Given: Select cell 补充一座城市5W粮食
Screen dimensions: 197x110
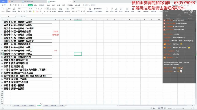Looking at the screenshot, I should (x=31, y=38).
